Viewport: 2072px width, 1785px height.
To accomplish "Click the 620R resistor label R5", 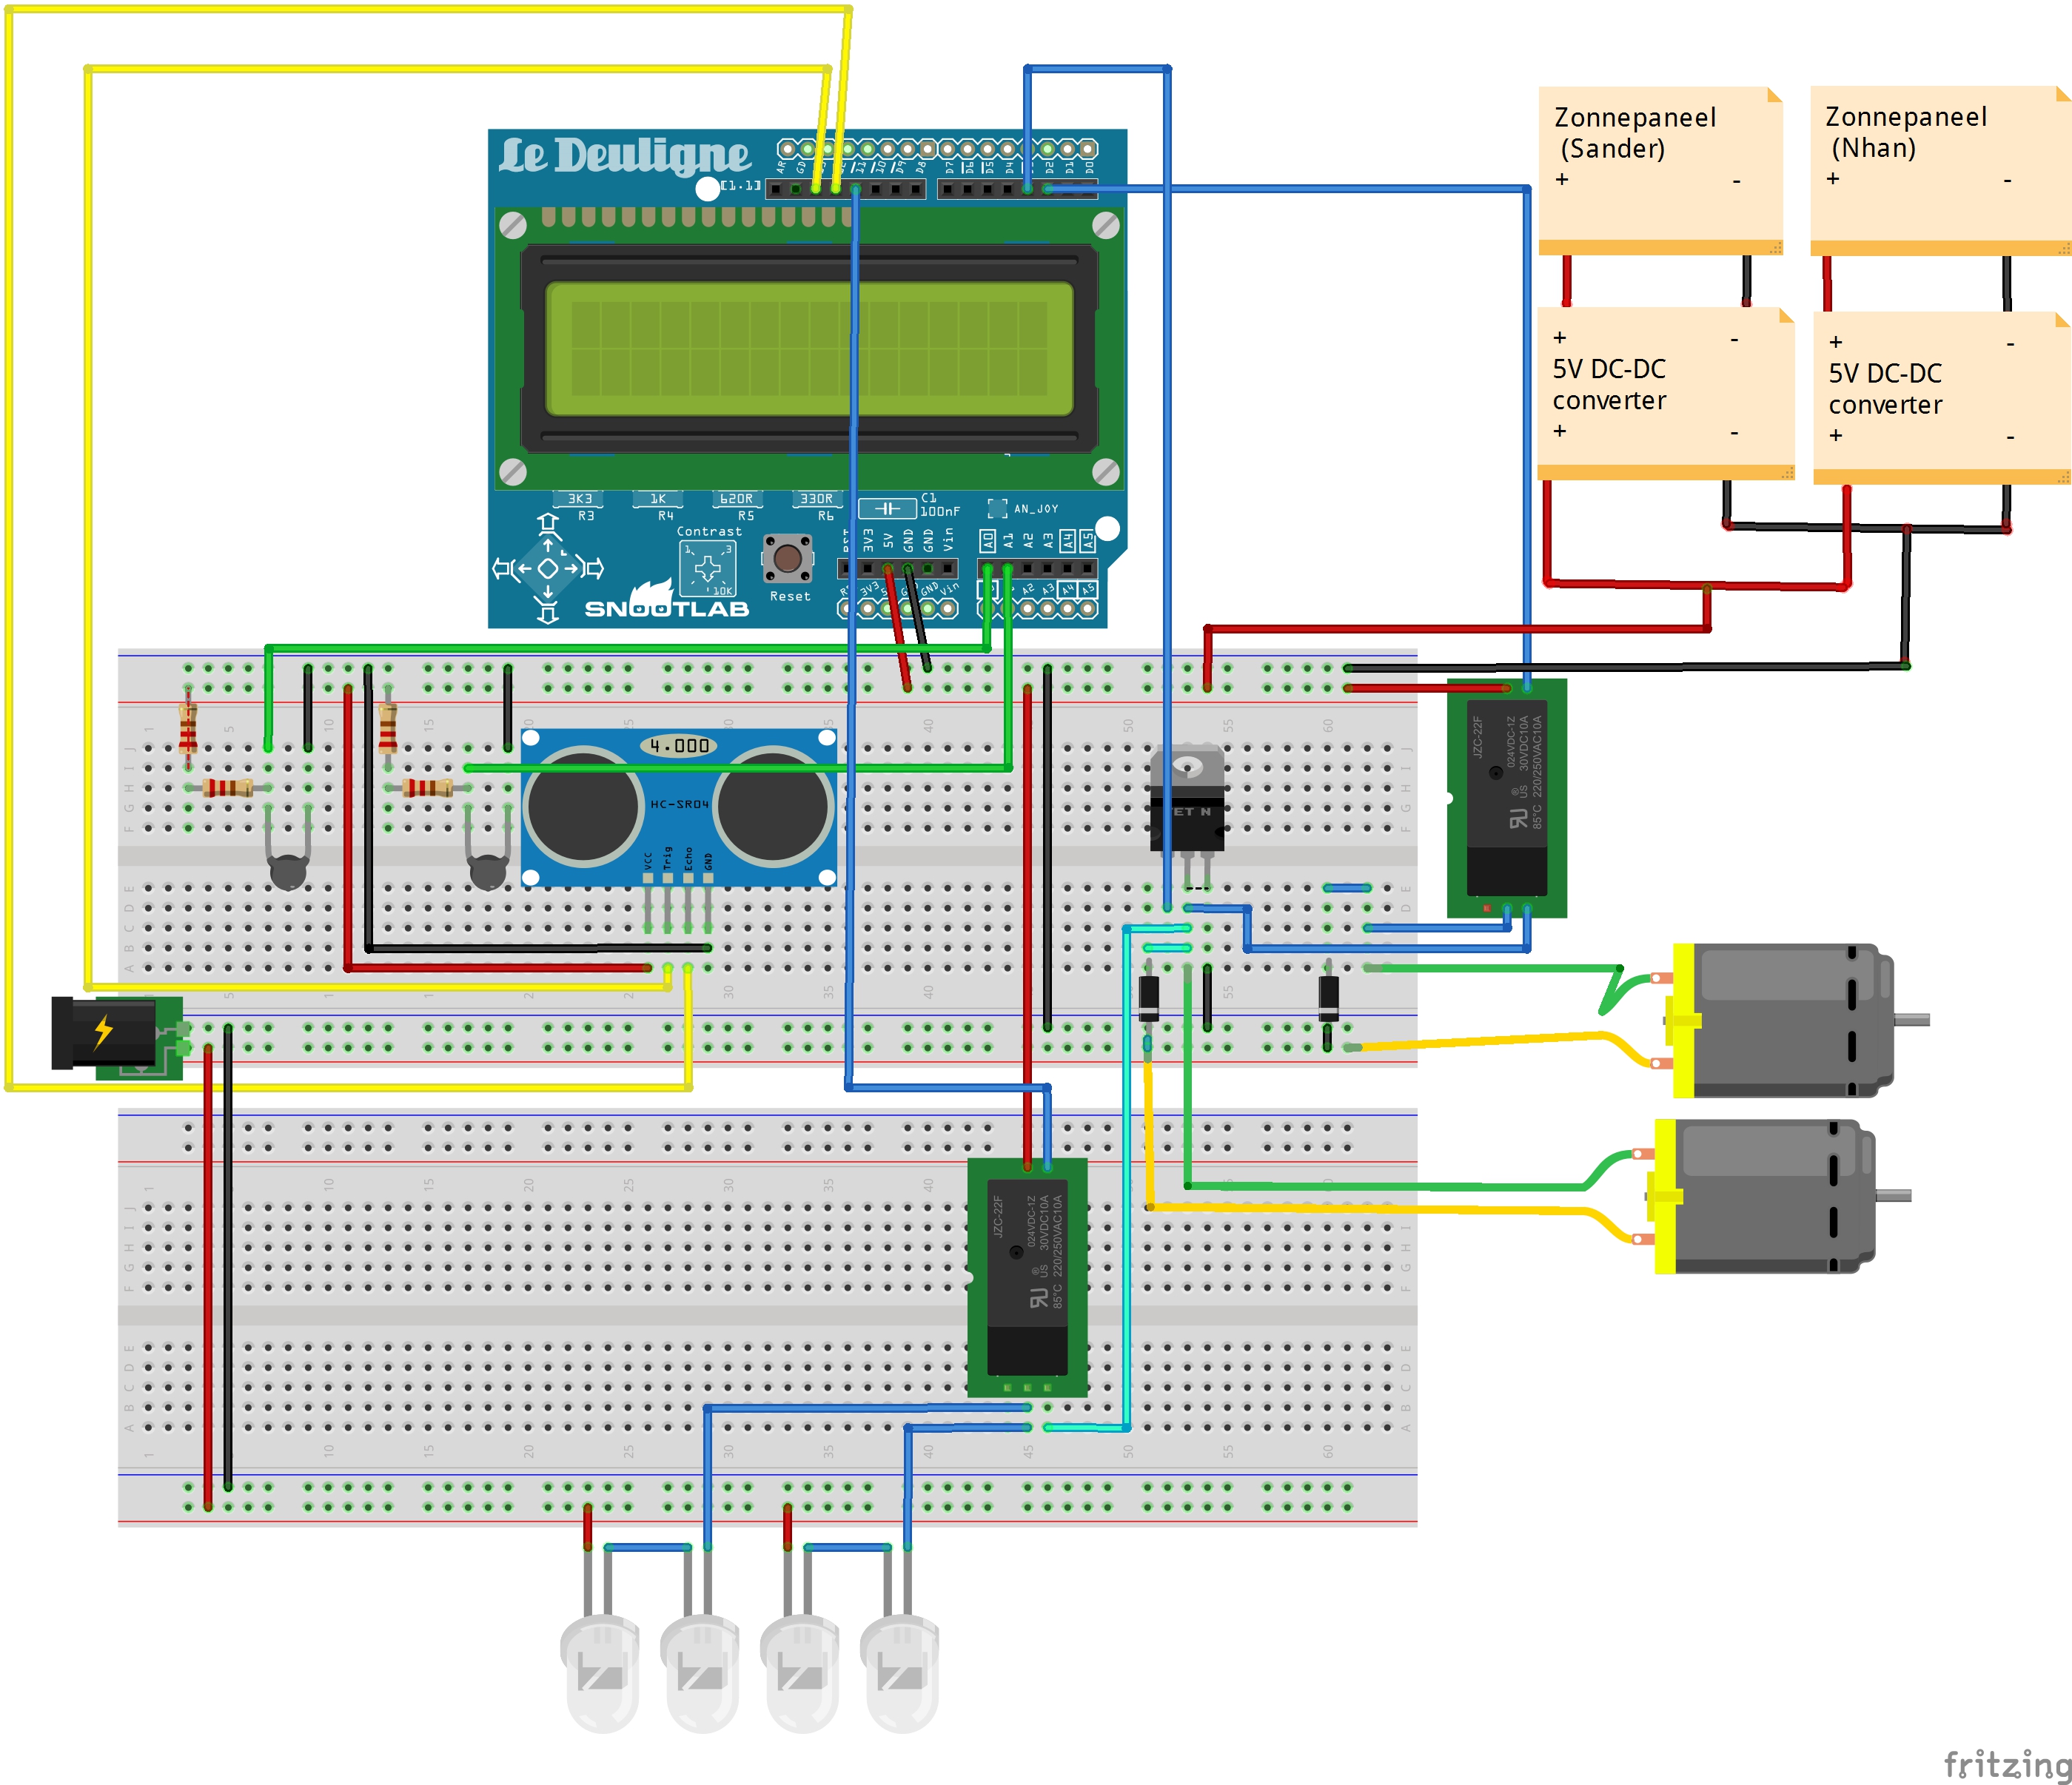I will pyautogui.click(x=737, y=499).
